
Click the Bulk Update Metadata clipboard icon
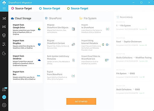pos(74,60)
